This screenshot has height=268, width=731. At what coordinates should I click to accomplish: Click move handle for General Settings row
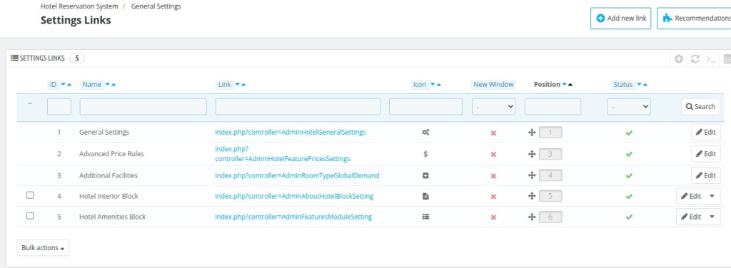pyautogui.click(x=531, y=133)
